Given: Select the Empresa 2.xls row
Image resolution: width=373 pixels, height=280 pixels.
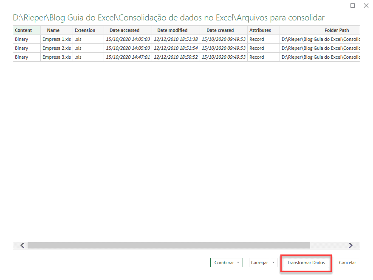Looking at the screenshot, I should tap(56, 48).
